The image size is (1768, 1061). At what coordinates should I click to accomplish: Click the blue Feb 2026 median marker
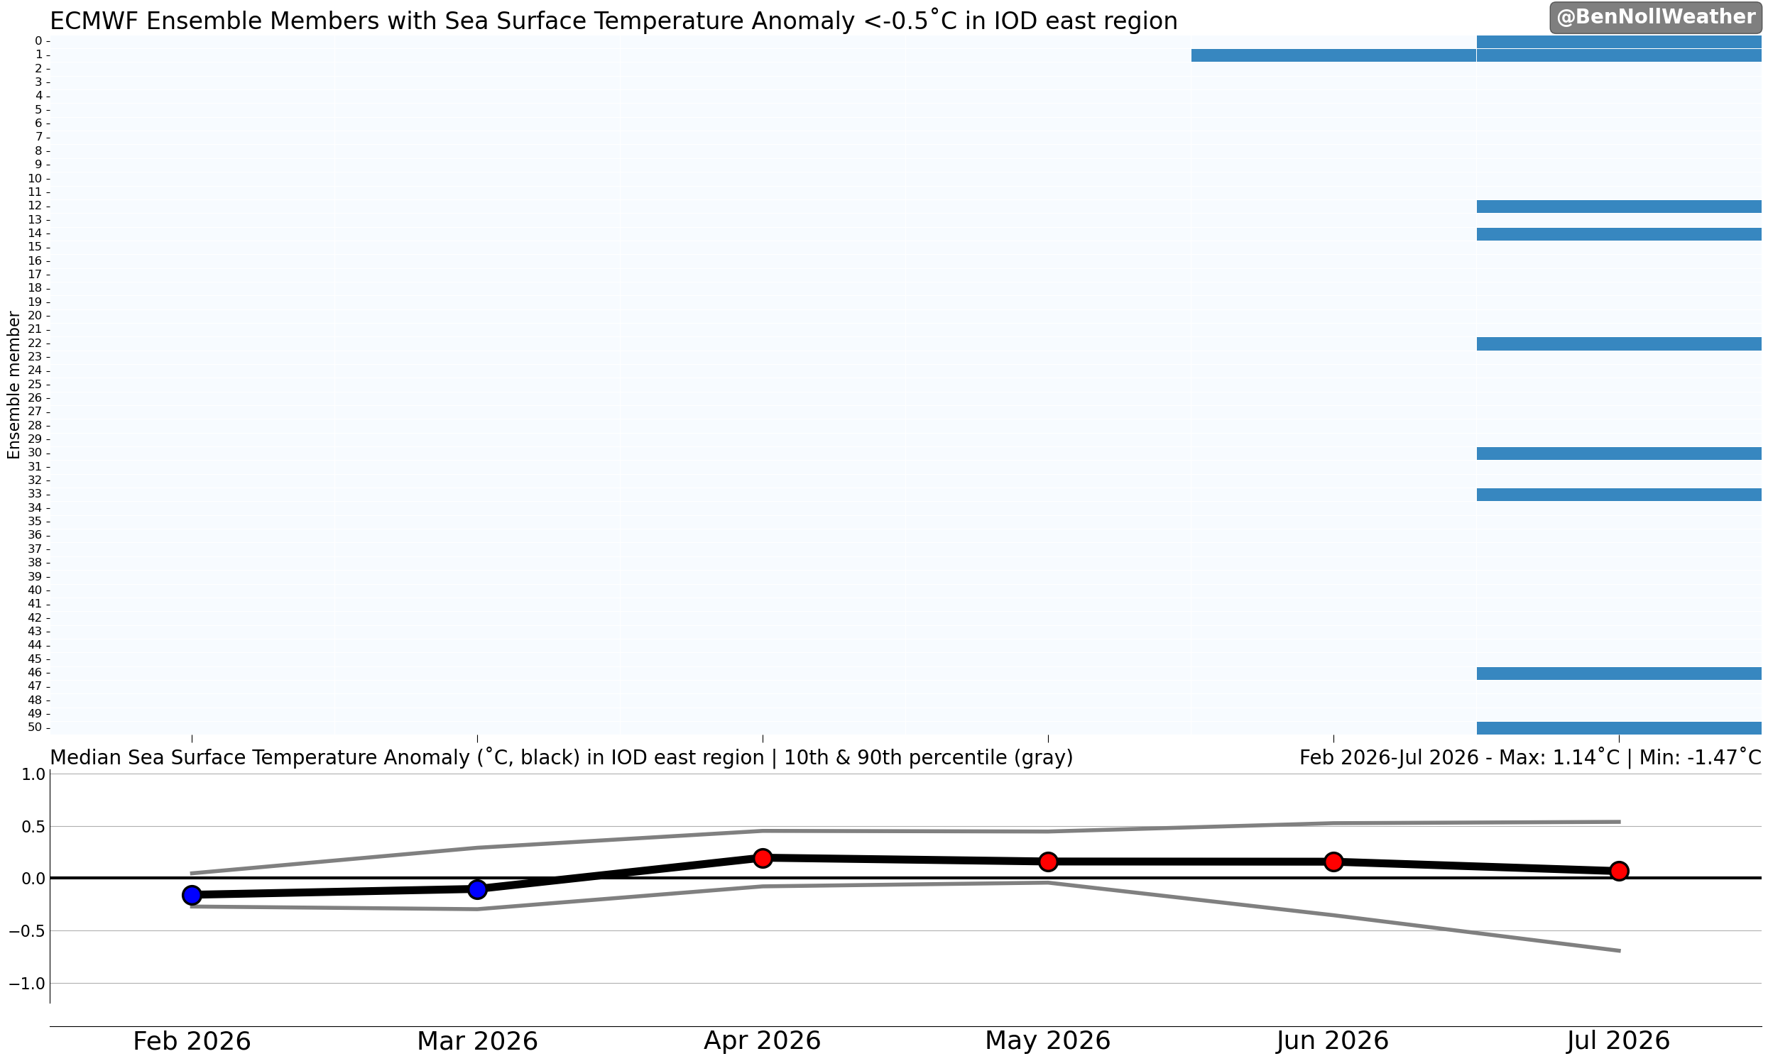[192, 895]
